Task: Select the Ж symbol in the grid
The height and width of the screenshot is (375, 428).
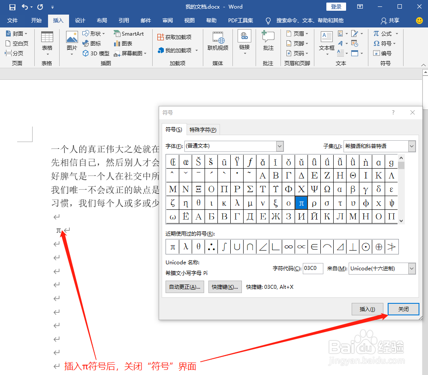Action: pyautogui.click(x=276, y=217)
